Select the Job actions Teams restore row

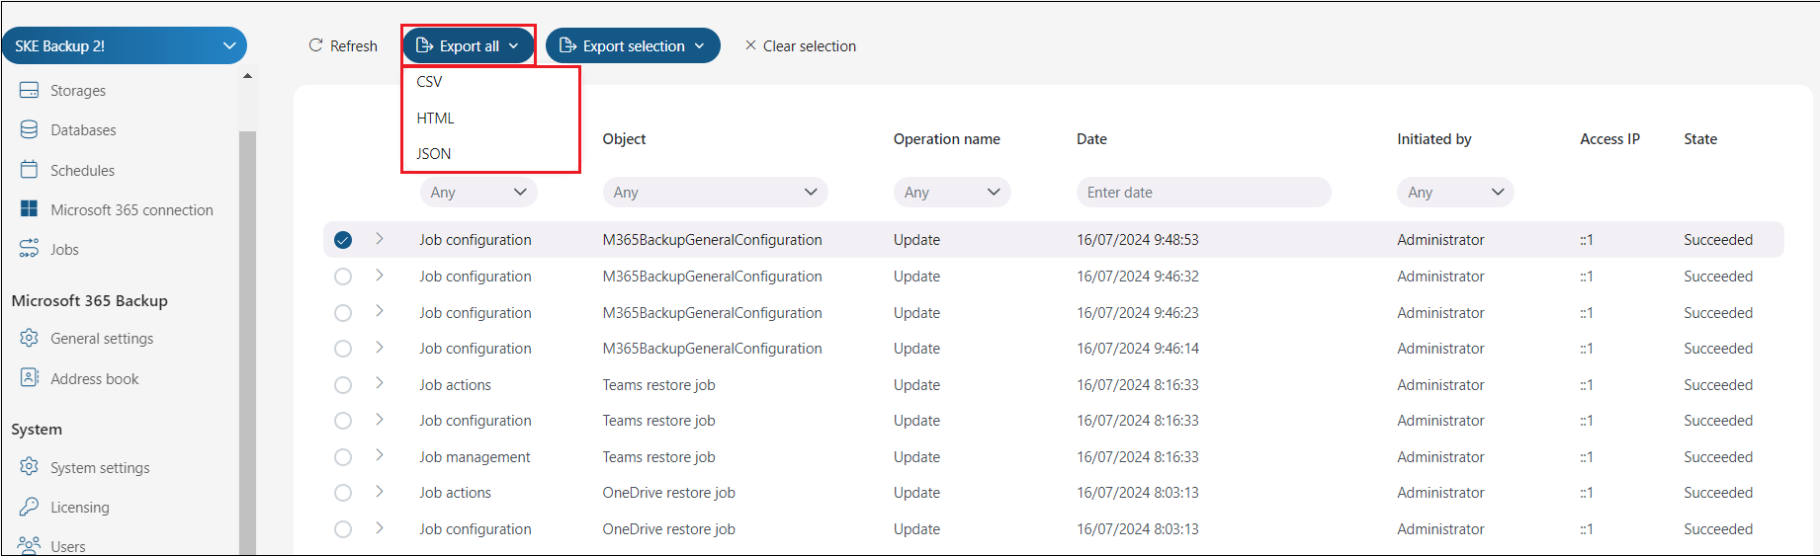tap(343, 385)
